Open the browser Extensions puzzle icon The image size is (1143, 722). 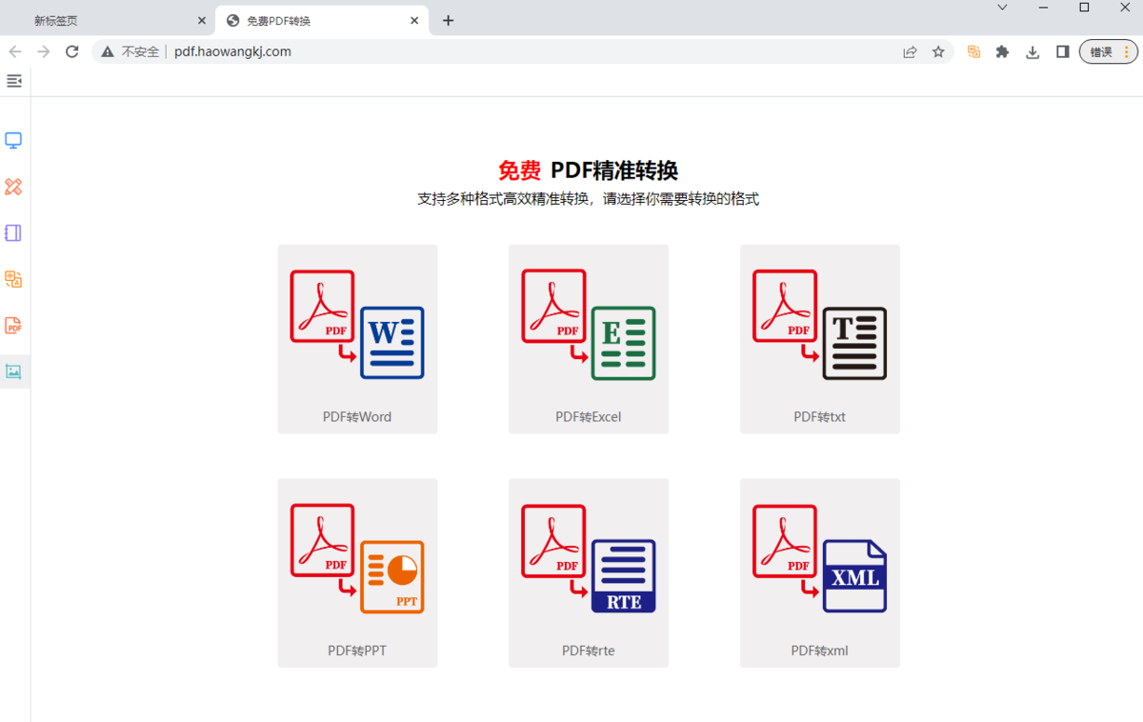(1002, 51)
